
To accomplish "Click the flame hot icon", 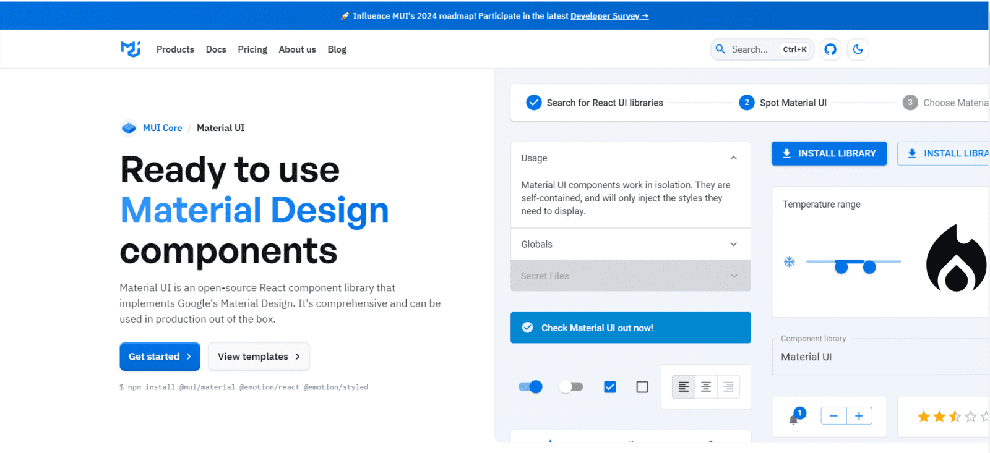I will pos(957,258).
